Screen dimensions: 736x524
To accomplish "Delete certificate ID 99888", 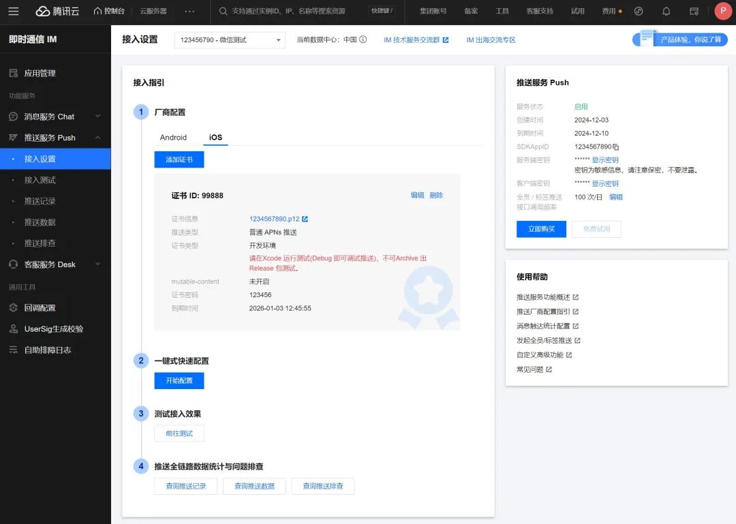I will 436,196.
